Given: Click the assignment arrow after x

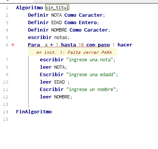Looking at the screenshot, I should (x=52, y=45).
